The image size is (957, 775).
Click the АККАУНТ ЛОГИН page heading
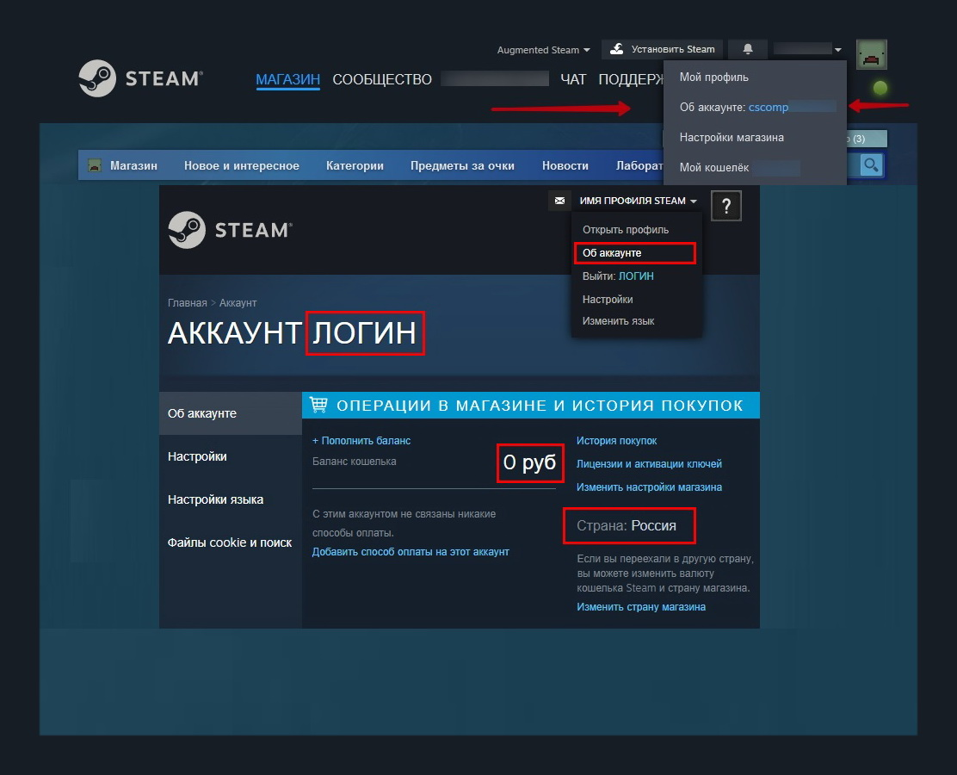pyautogui.click(x=293, y=333)
